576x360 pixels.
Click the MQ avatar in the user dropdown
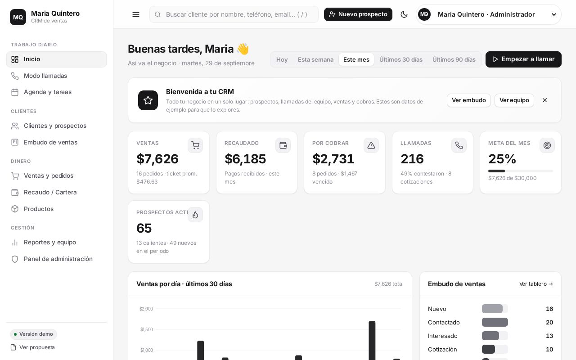(x=424, y=14)
